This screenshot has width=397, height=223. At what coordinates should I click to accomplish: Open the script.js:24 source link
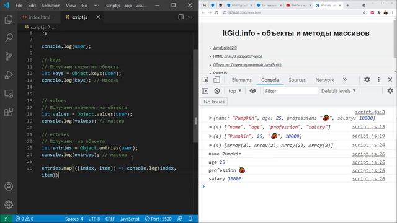coord(368,145)
